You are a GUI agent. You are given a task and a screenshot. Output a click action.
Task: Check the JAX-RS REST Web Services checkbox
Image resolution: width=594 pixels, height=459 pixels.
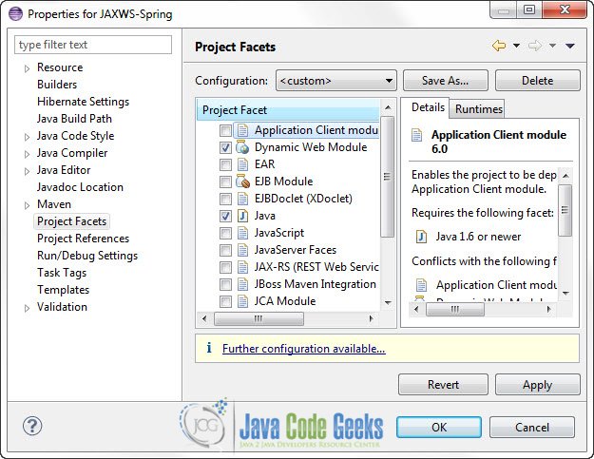pos(225,267)
